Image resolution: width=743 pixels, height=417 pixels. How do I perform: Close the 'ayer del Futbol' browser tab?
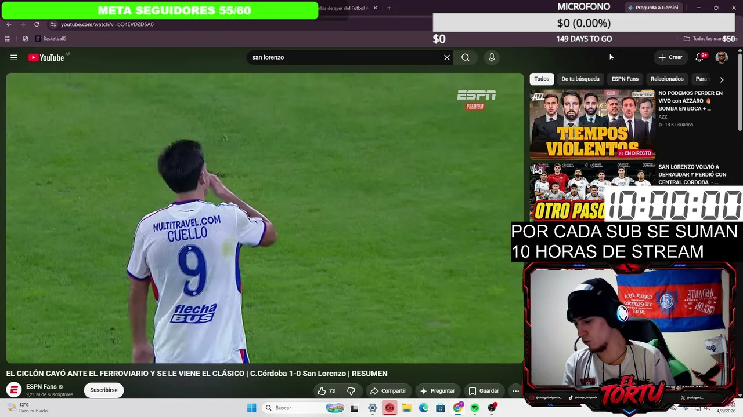coord(375,8)
